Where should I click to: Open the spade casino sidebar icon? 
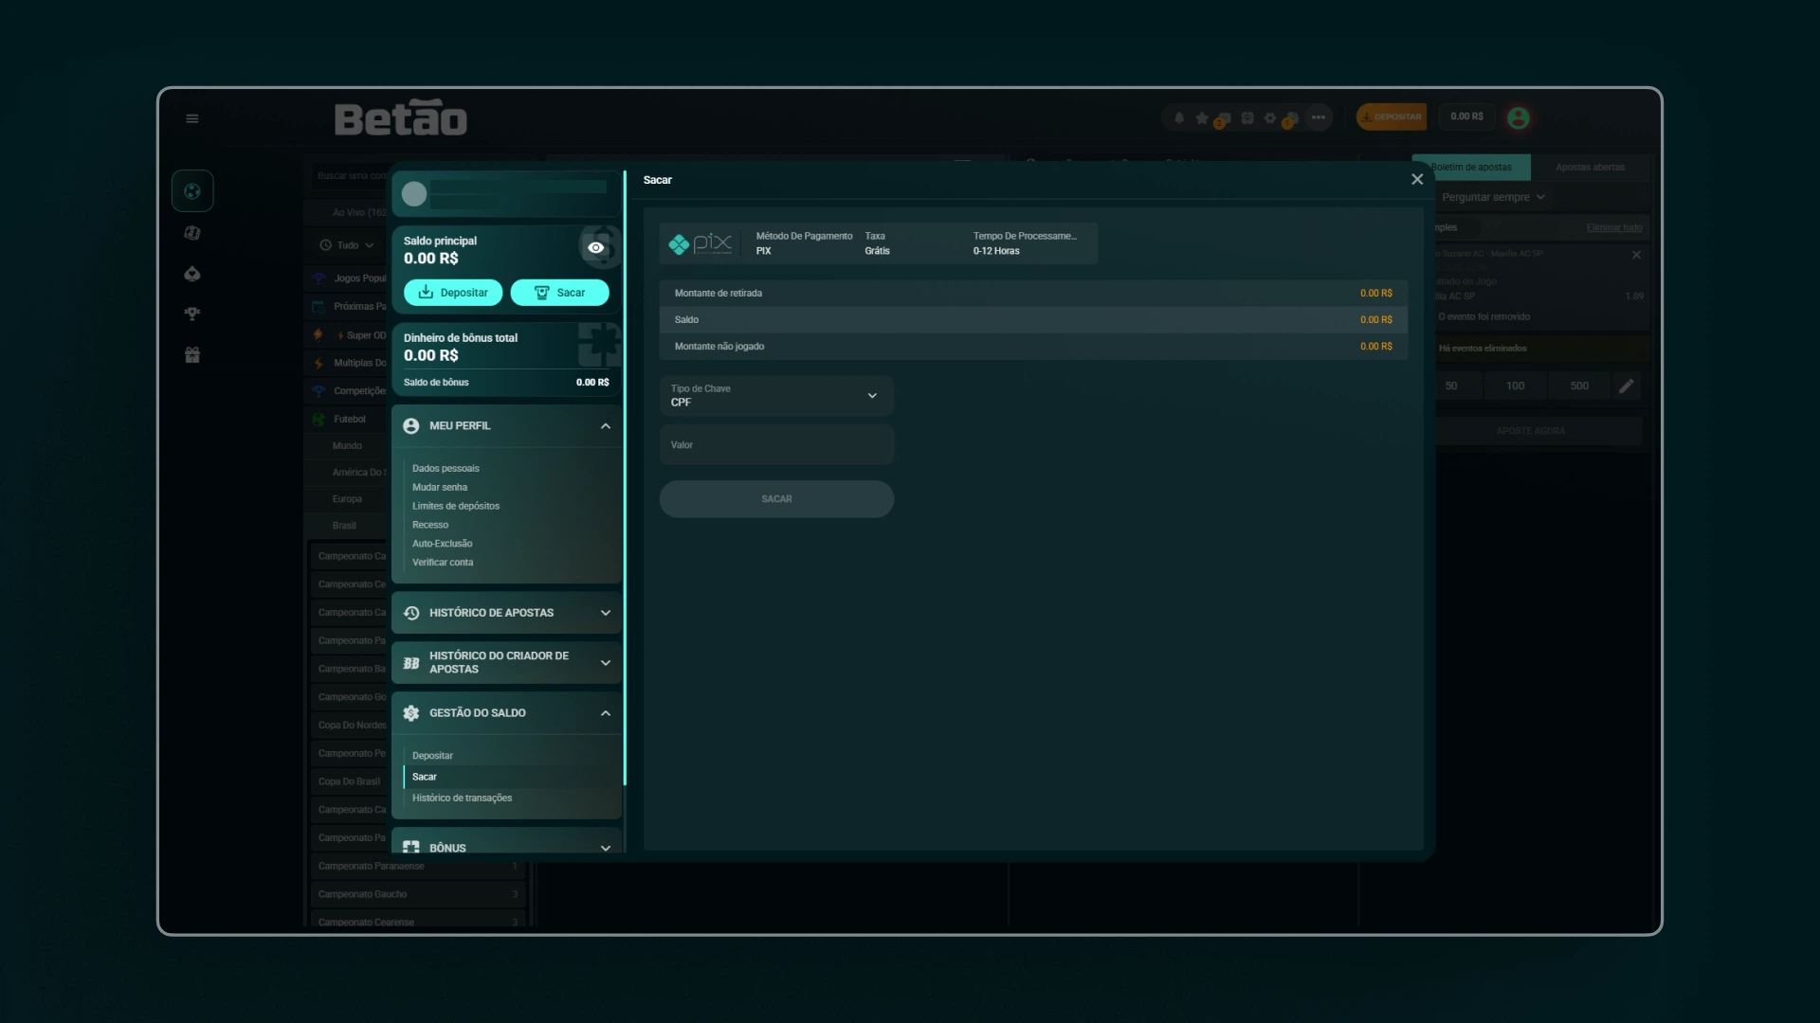(192, 274)
